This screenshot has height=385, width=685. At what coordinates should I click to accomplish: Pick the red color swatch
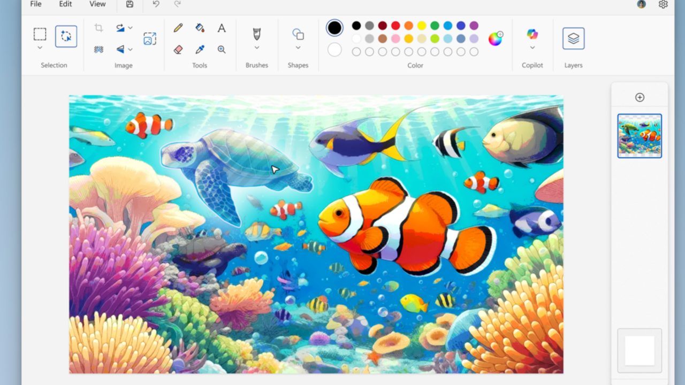point(395,26)
